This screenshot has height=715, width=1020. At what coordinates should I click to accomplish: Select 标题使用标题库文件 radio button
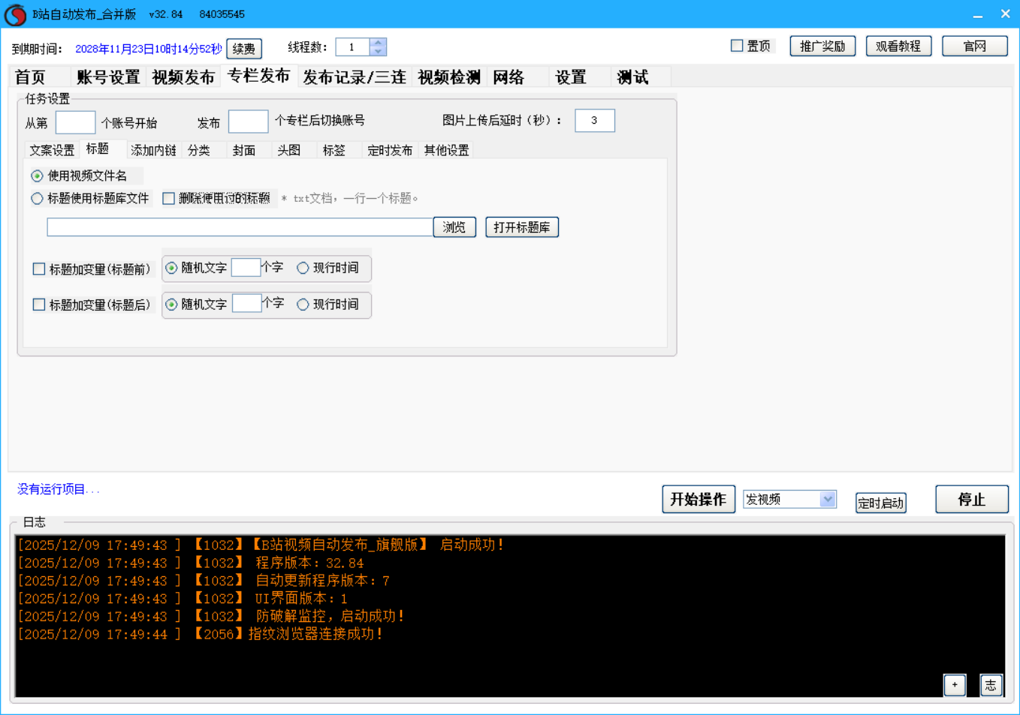pyautogui.click(x=37, y=199)
